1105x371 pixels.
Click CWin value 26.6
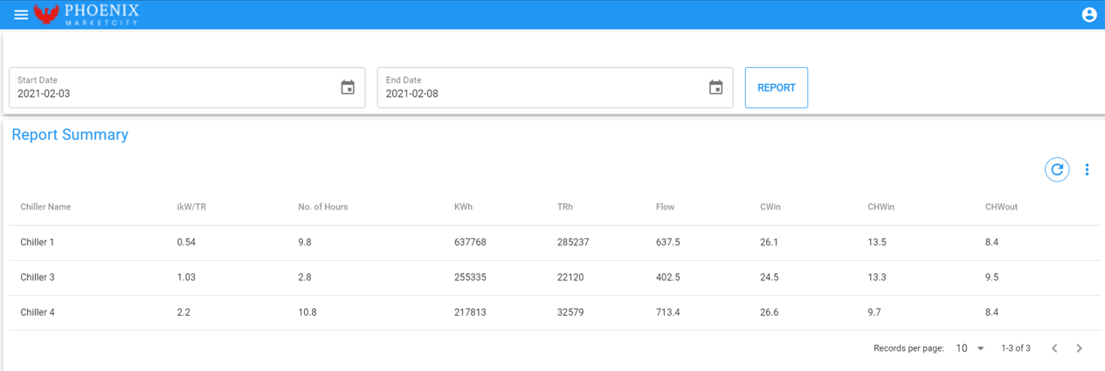[x=770, y=312]
